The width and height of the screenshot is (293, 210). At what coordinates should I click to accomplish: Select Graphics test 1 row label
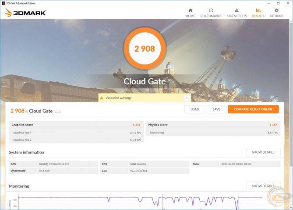click(22, 133)
